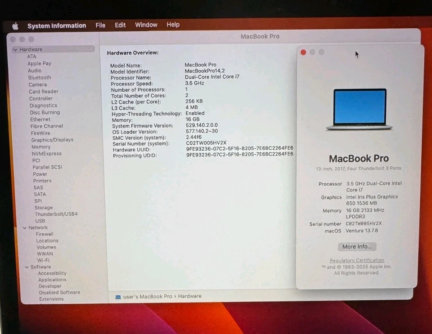Click the Provisioning UDID value

coord(240,154)
